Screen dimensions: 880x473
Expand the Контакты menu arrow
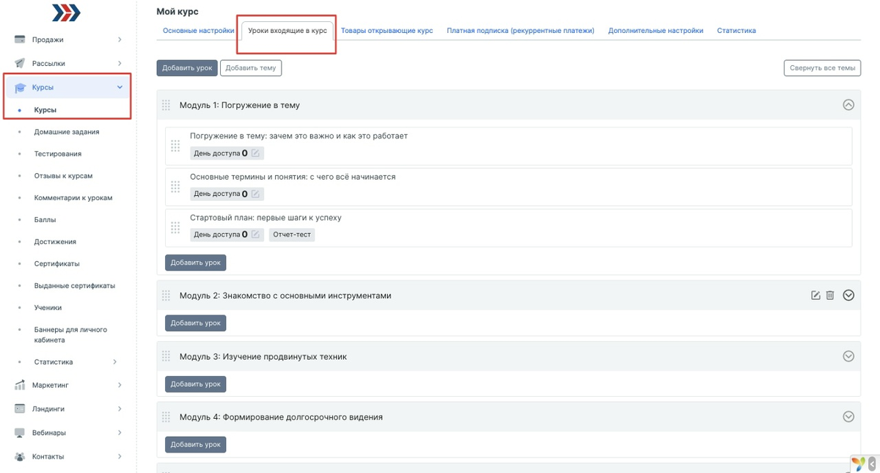click(120, 456)
